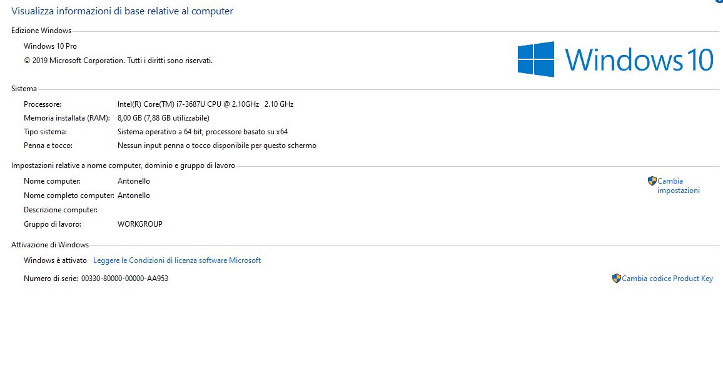The height and width of the screenshot is (371, 723).
Task: Click the page title Visualizza informazioni di base
Action: coord(123,11)
